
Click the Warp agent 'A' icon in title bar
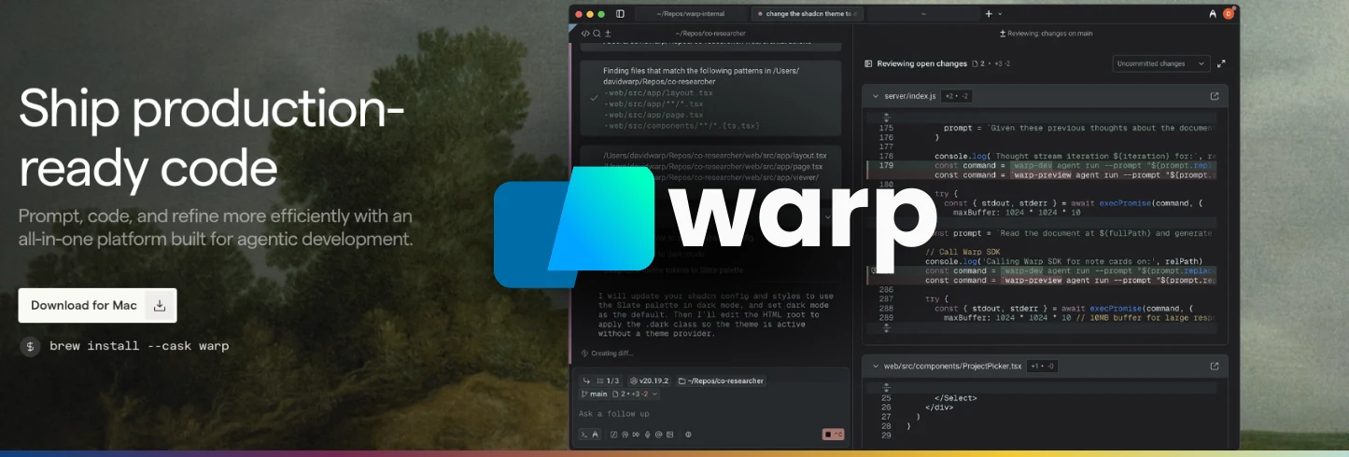click(x=1213, y=14)
